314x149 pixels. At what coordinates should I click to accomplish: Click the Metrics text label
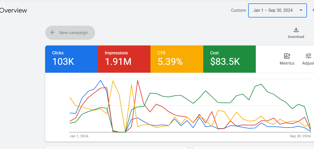click(287, 63)
